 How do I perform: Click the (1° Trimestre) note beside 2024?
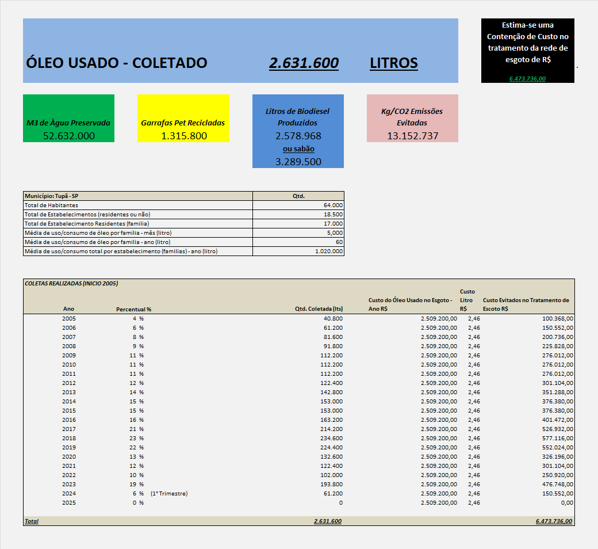point(169,493)
